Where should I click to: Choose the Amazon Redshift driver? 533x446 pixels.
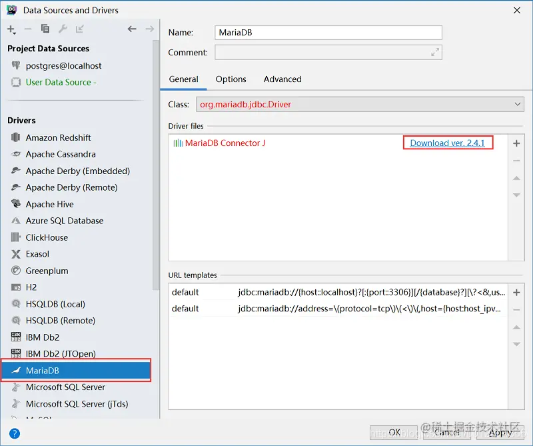tap(58, 137)
